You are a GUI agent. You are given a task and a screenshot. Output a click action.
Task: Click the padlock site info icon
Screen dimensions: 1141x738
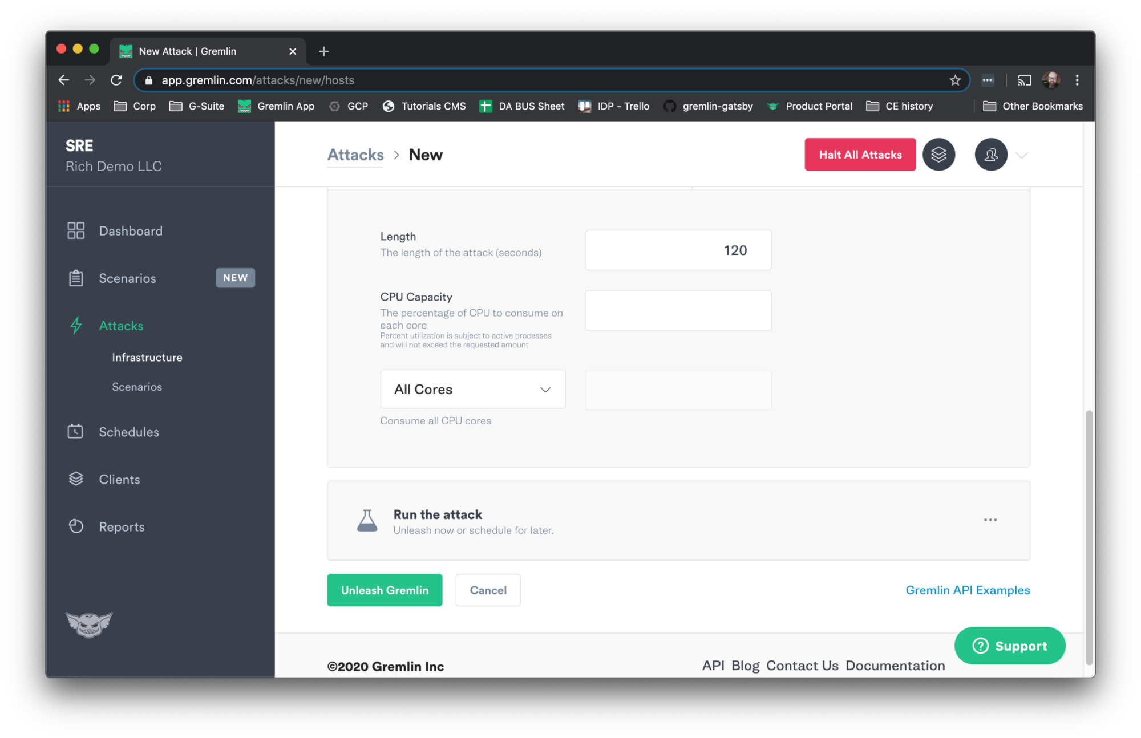[149, 80]
